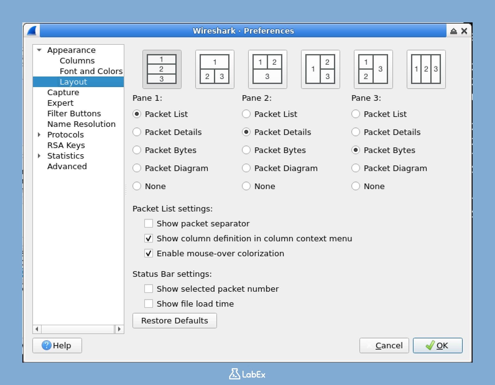Viewport: 495px width, 385px height.
Task: Open the Expert preferences page
Action: tap(60, 103)
